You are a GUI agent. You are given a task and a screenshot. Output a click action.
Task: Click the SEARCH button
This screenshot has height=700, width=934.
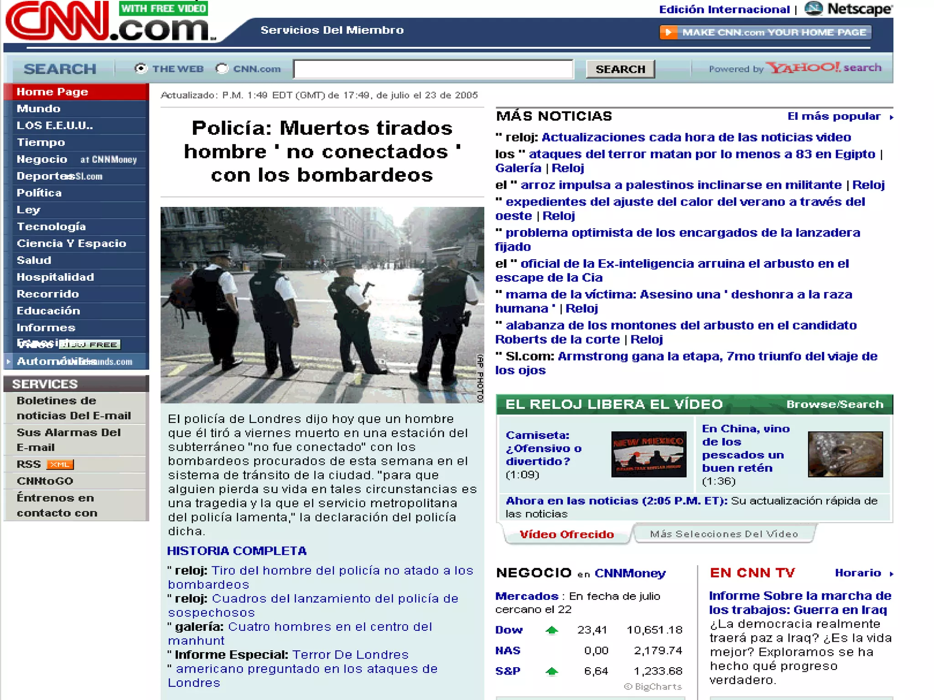point(620,69)
